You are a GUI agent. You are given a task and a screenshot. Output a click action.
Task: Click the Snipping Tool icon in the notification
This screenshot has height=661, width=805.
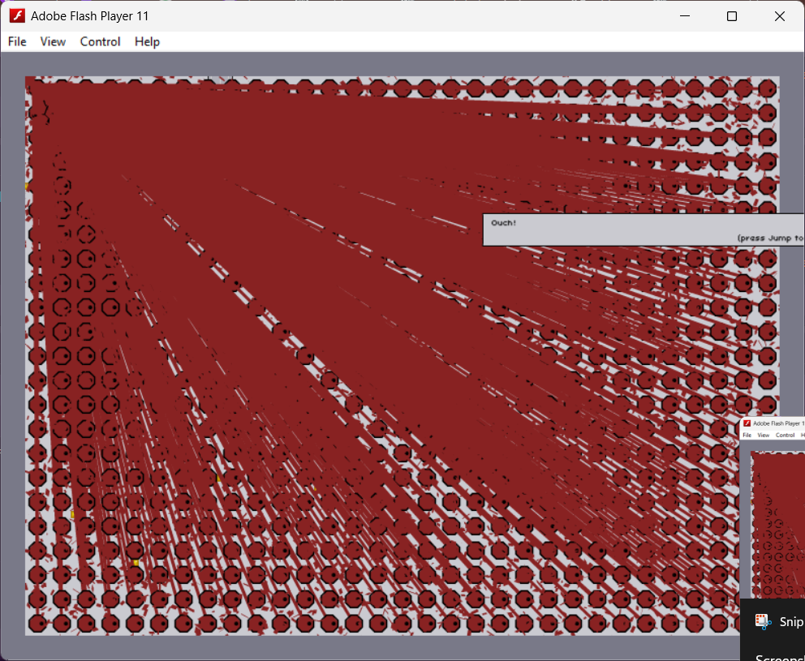tap(764, 621)
